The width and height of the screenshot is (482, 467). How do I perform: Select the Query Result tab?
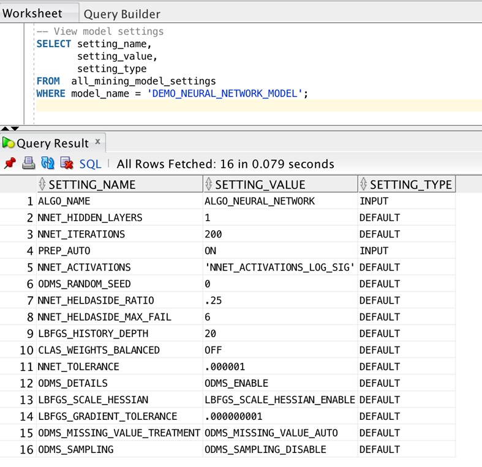click(x=52, y=143)
